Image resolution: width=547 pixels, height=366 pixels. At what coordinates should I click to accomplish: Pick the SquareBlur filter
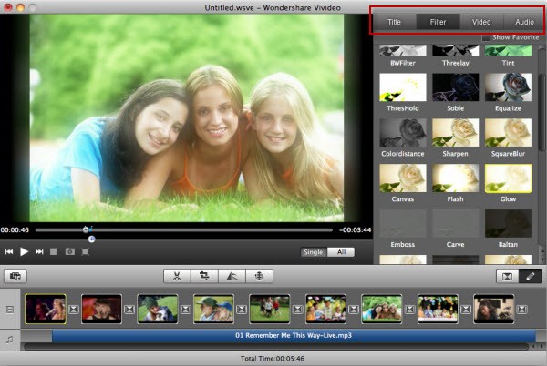coord(508,132)
